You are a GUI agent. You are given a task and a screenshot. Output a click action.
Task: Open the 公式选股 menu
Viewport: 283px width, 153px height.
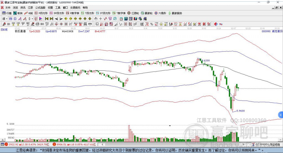point(40,7)
